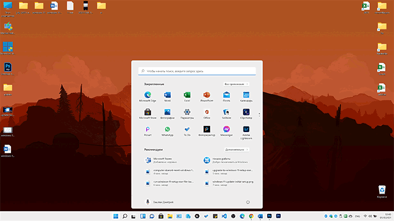Open Начало работы recommended item

pyautogui.click(x=226, y=160)
